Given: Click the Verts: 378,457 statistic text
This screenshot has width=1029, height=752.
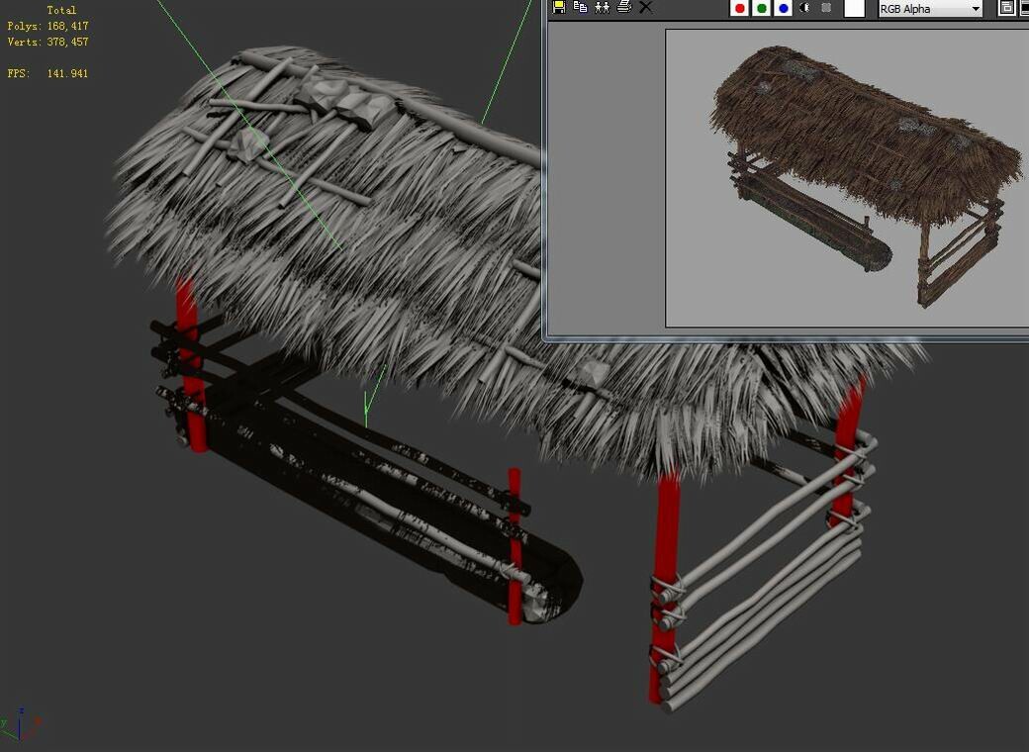Looking at the screenshot, I should coord(47,42).
